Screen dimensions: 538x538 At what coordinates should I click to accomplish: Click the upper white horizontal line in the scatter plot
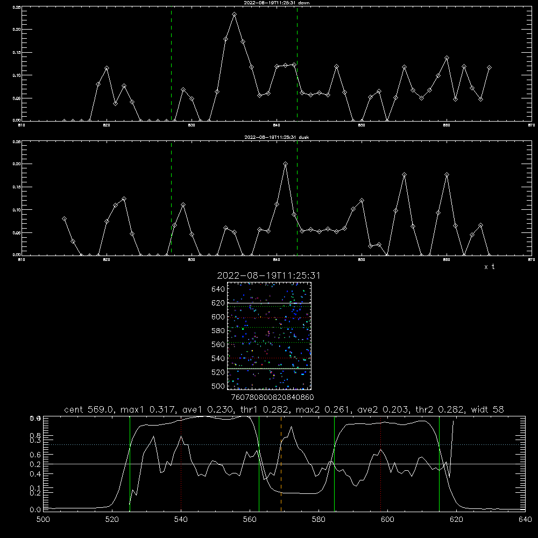[269, 303]
